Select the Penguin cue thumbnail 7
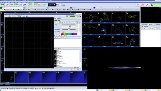 pos(91,17)
